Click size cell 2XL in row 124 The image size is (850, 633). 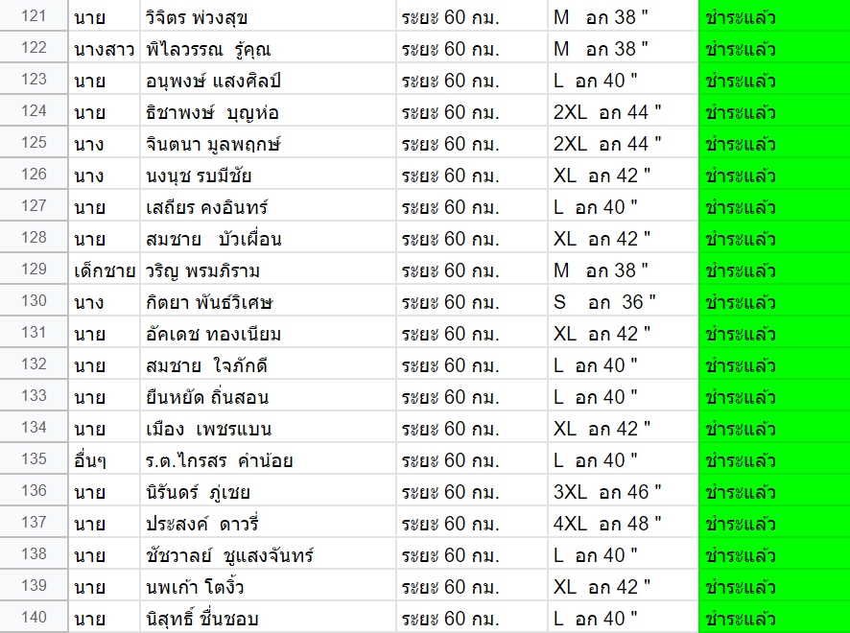point(623,111)
